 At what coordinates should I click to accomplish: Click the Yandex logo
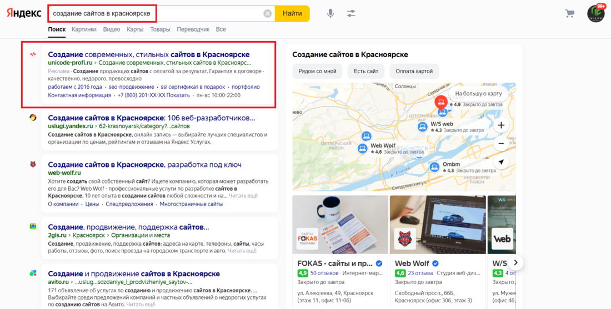(23, 13)
